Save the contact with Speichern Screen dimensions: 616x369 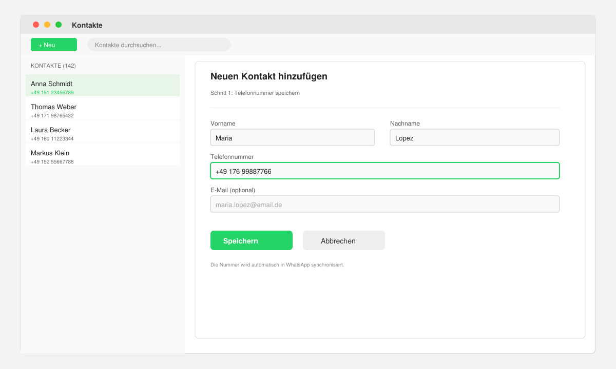(x=252, y=240)
